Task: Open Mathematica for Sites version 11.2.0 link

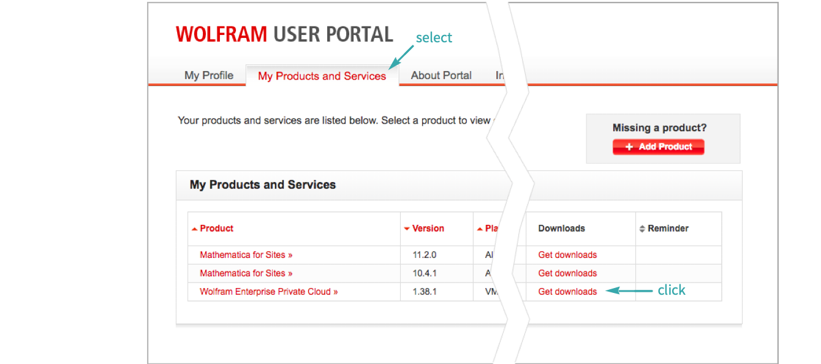Action: pyautogui.click(x=246, y=255)
